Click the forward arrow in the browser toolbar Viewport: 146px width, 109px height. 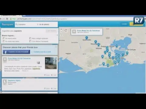tap(4, 19)
